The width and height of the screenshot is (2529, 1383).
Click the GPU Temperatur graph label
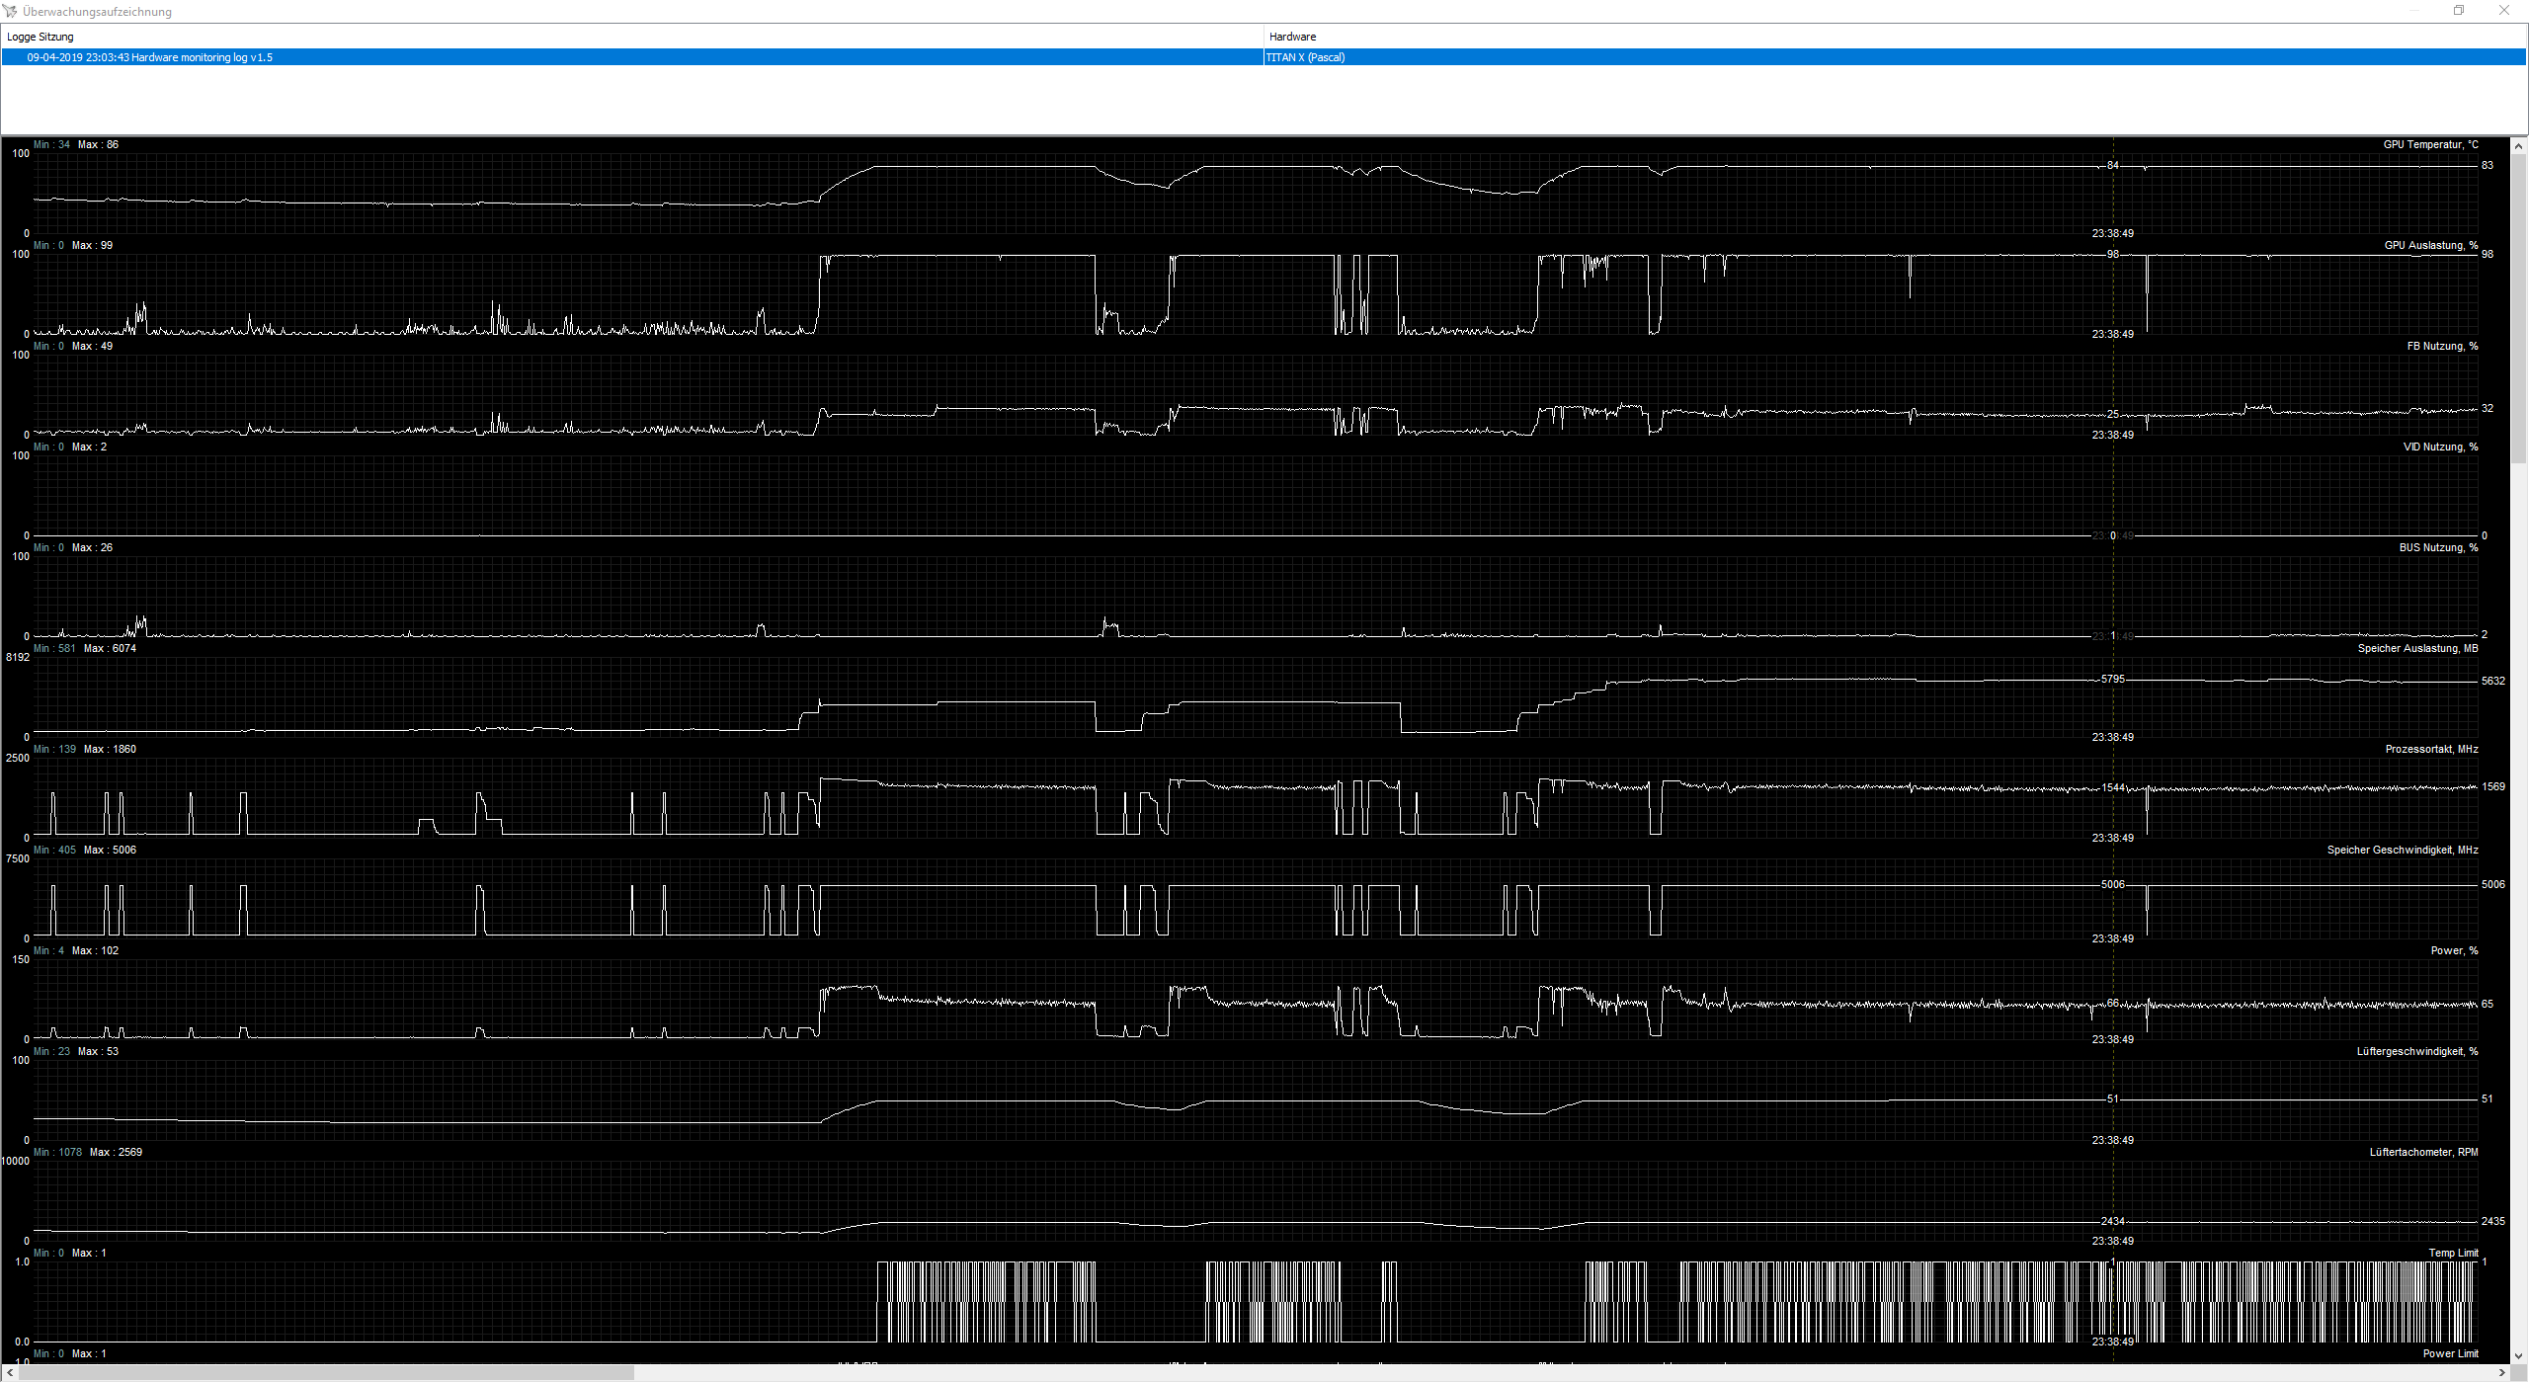[2430, 144]
